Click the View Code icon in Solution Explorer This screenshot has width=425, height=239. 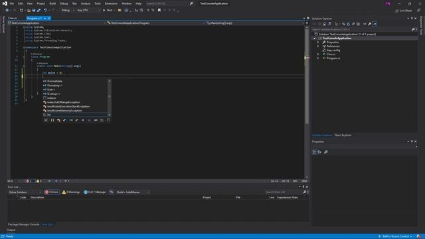pos(365,24)
